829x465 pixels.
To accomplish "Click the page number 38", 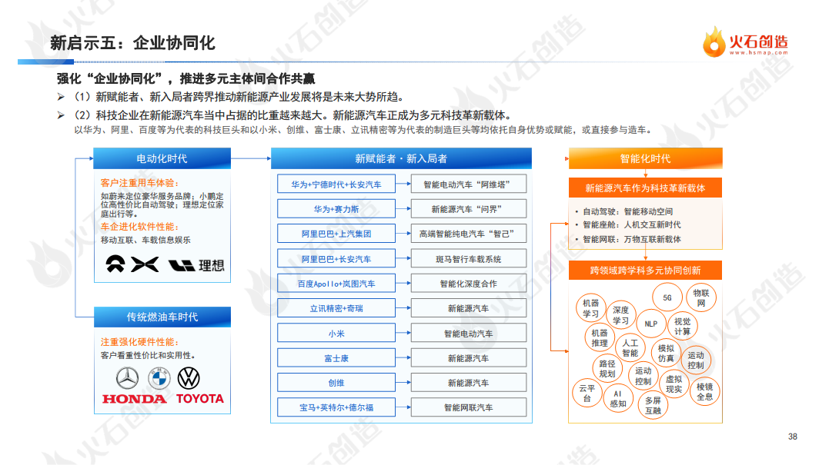I will click(793, 437).
